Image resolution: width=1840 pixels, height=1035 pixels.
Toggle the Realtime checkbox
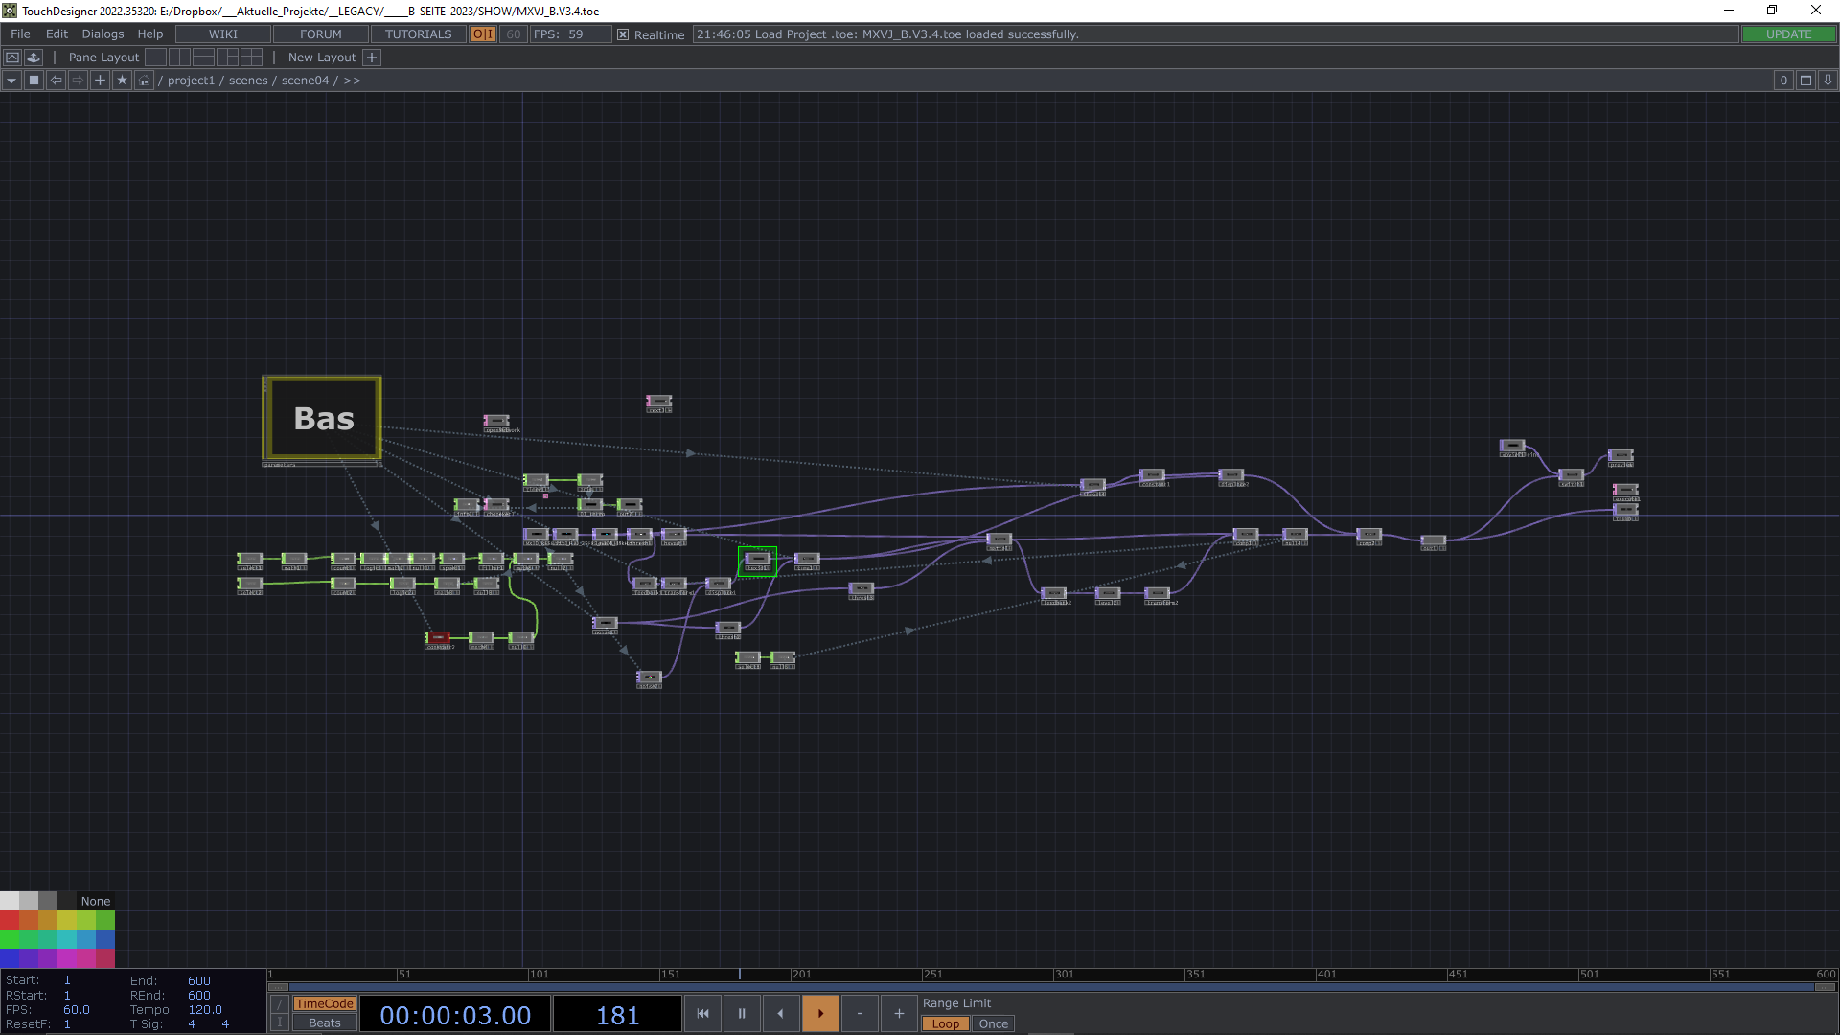[623, 34]
